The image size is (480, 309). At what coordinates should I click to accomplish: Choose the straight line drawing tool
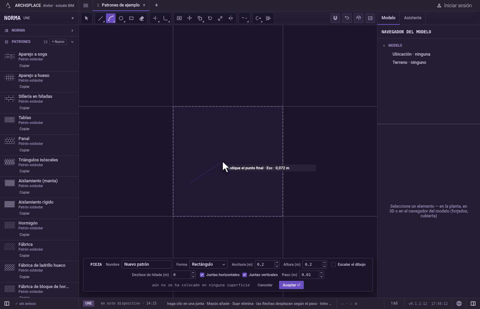(x=100, y=18)
